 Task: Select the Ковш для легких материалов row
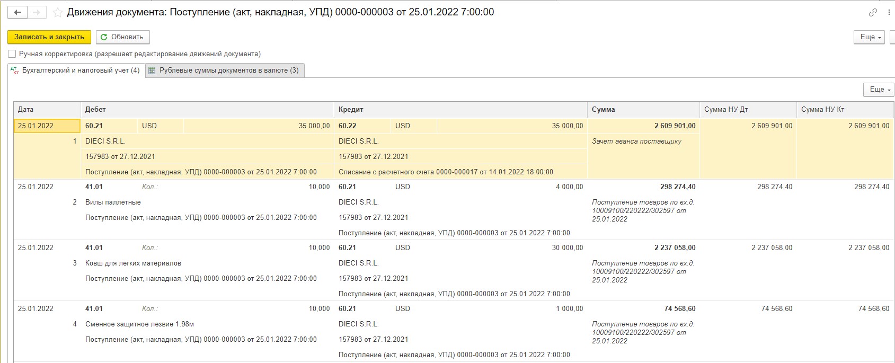134,263
